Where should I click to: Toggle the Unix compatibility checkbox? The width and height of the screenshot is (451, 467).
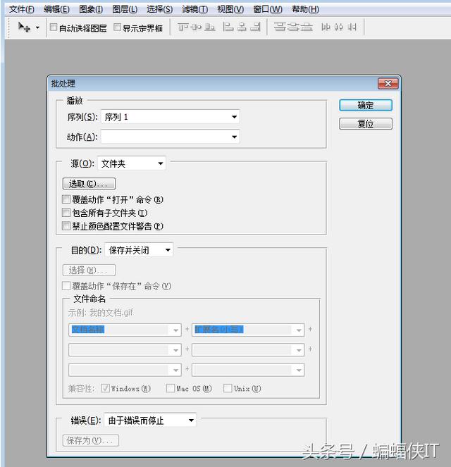(x=228, y=388)
